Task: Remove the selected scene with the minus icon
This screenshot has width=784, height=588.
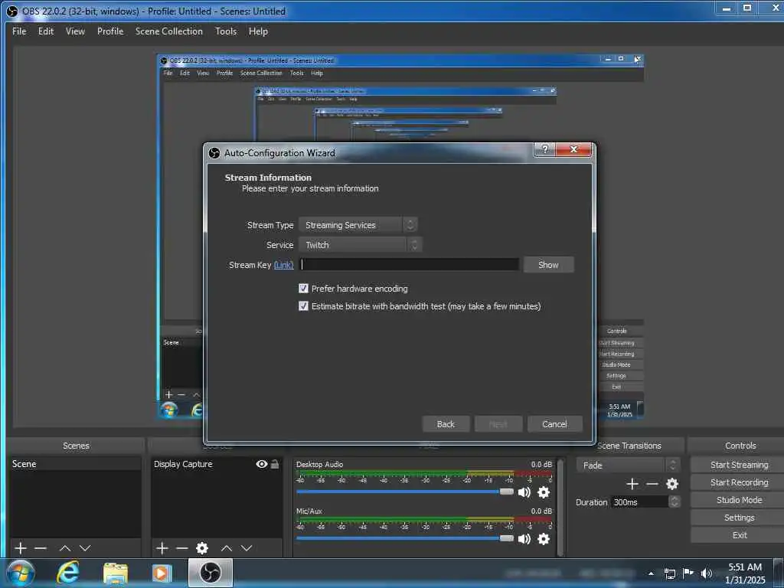Action: (x=41, y=548)
